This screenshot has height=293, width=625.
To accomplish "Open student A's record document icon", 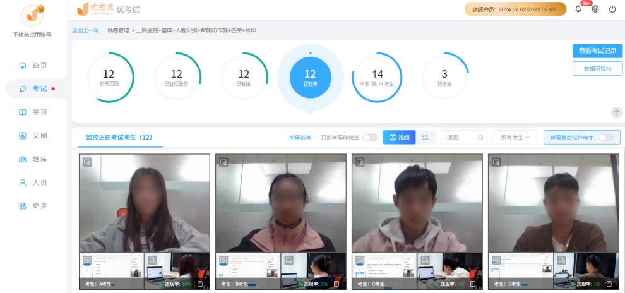I will tap(200, 284).
